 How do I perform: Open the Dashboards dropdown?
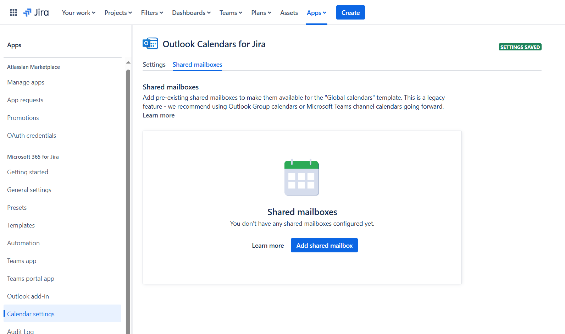click(x=191, y=13)
